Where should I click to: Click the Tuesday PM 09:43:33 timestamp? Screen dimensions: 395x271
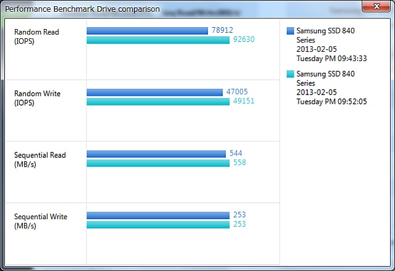tap(331, 59)
